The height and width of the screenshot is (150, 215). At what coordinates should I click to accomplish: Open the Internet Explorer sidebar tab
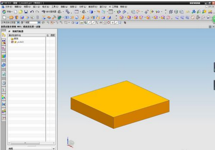click(x=4, y=65)
